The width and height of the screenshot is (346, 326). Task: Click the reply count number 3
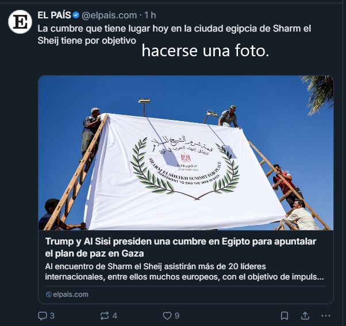click(x=52, y=316)
